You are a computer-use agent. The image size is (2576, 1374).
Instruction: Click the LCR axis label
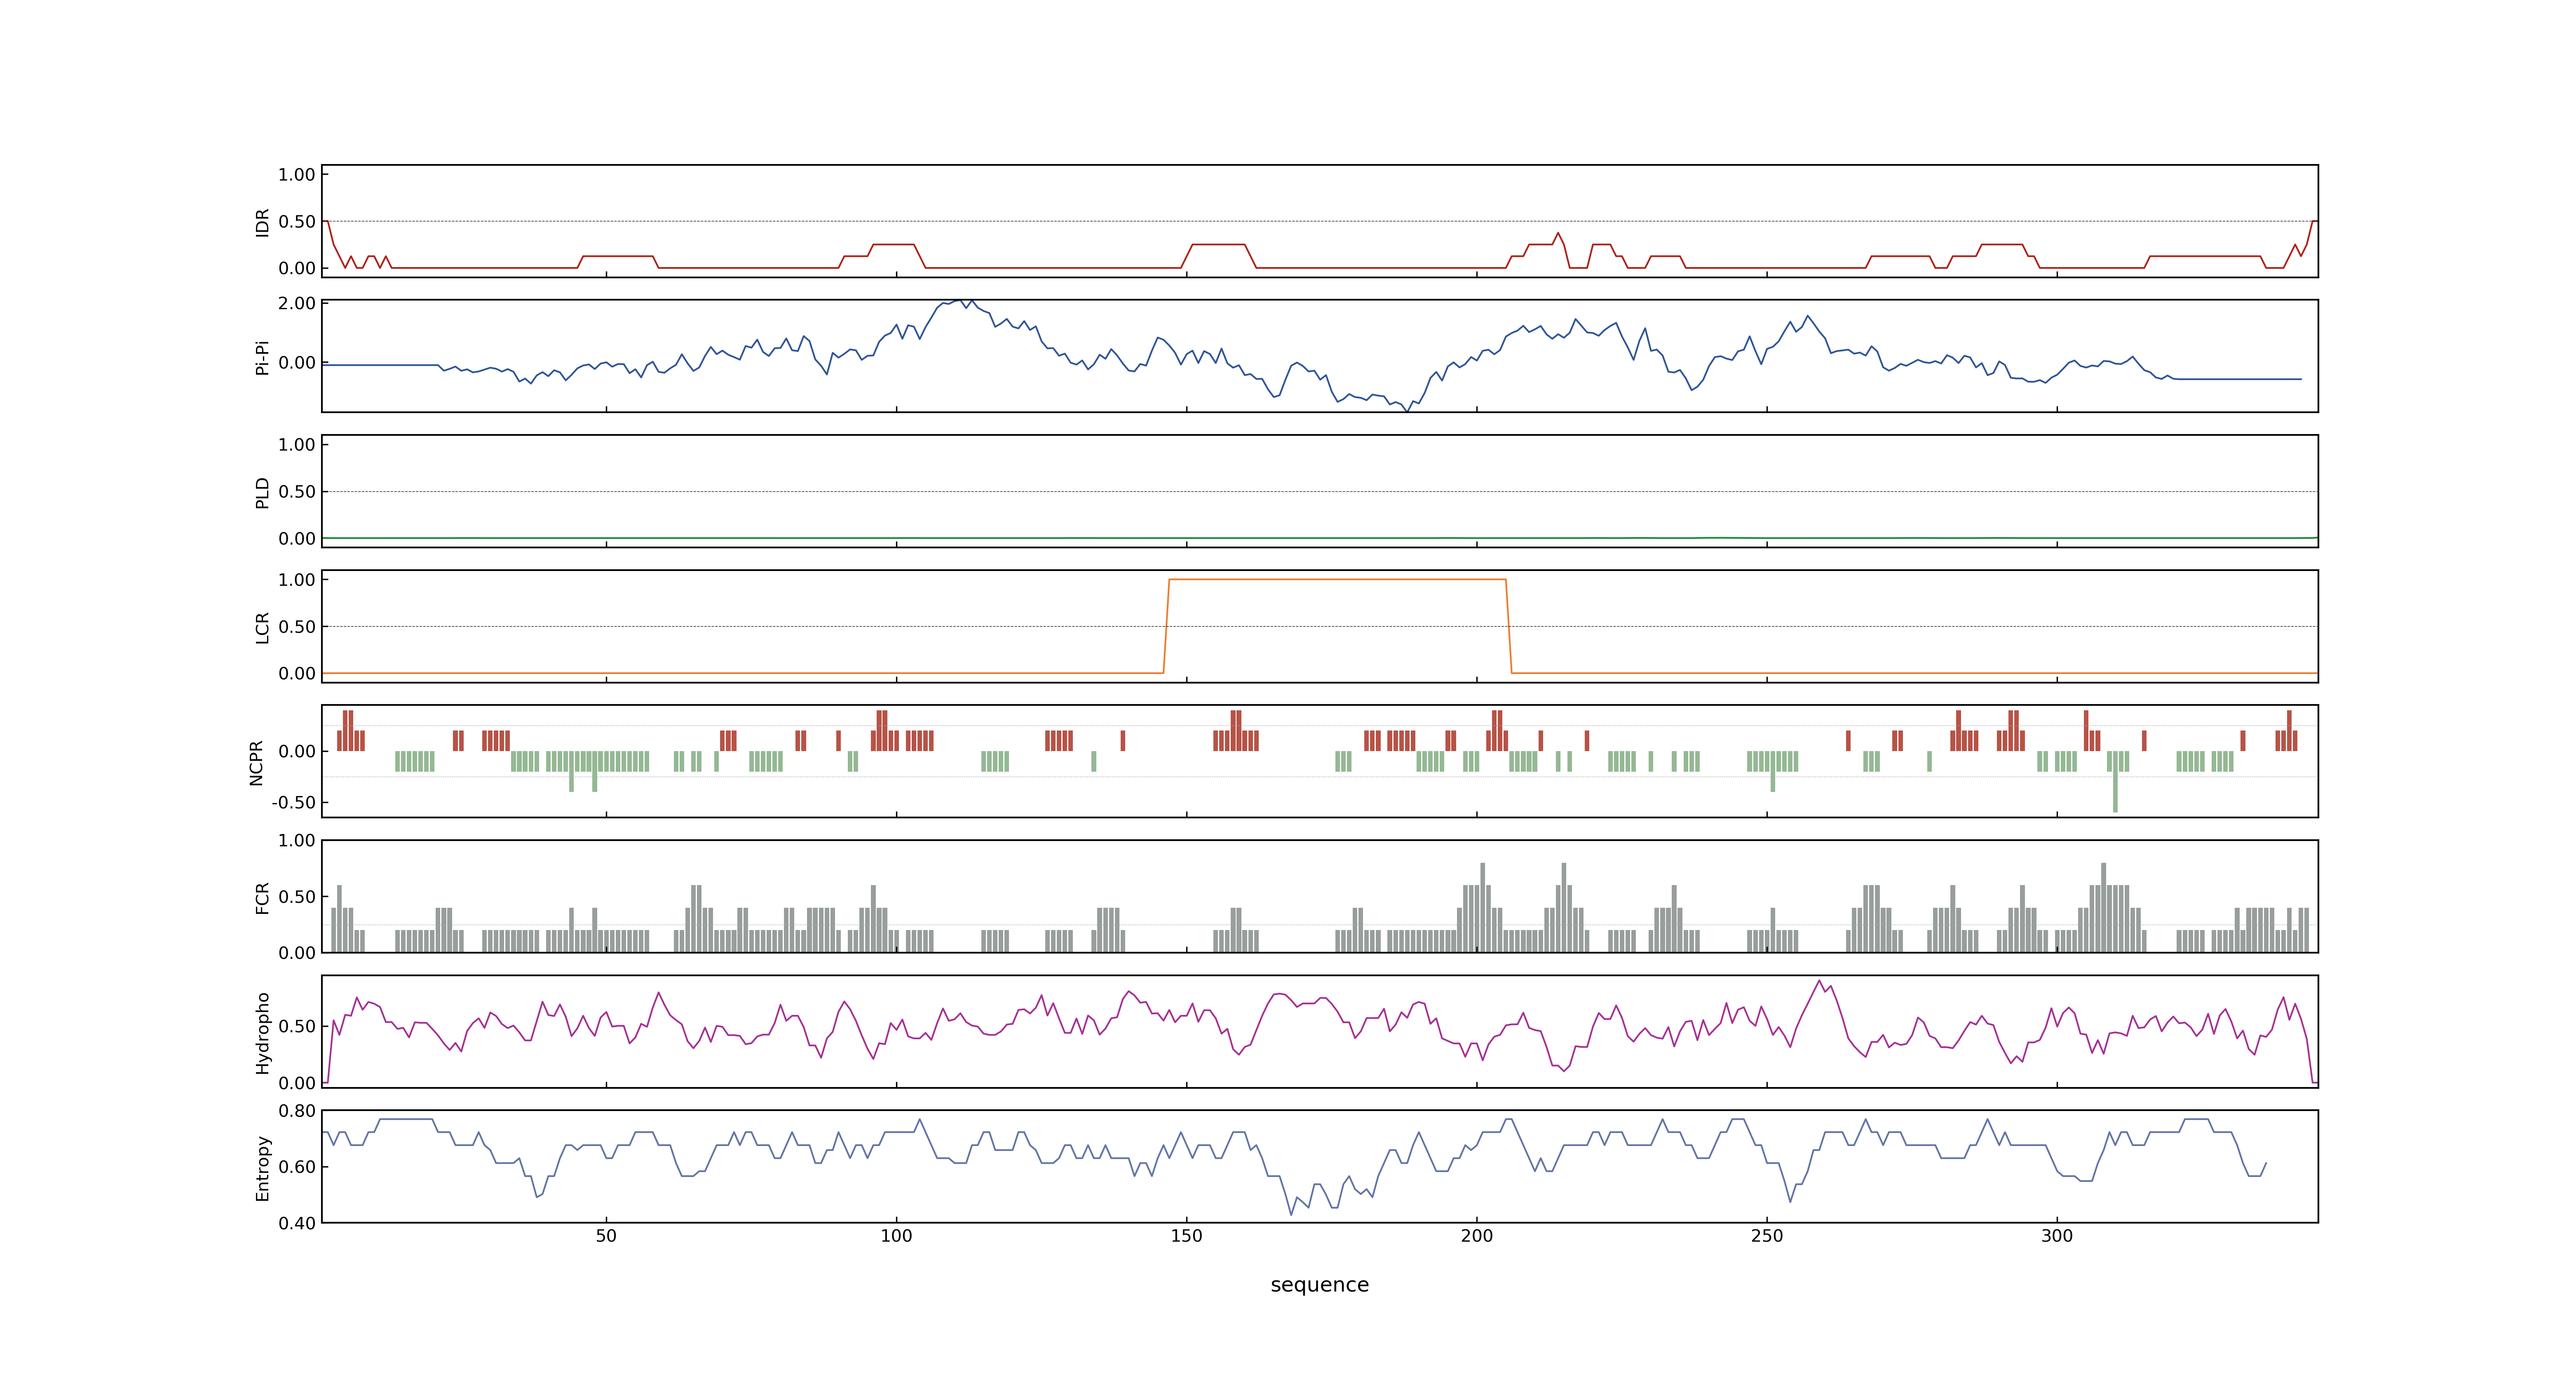263,627
